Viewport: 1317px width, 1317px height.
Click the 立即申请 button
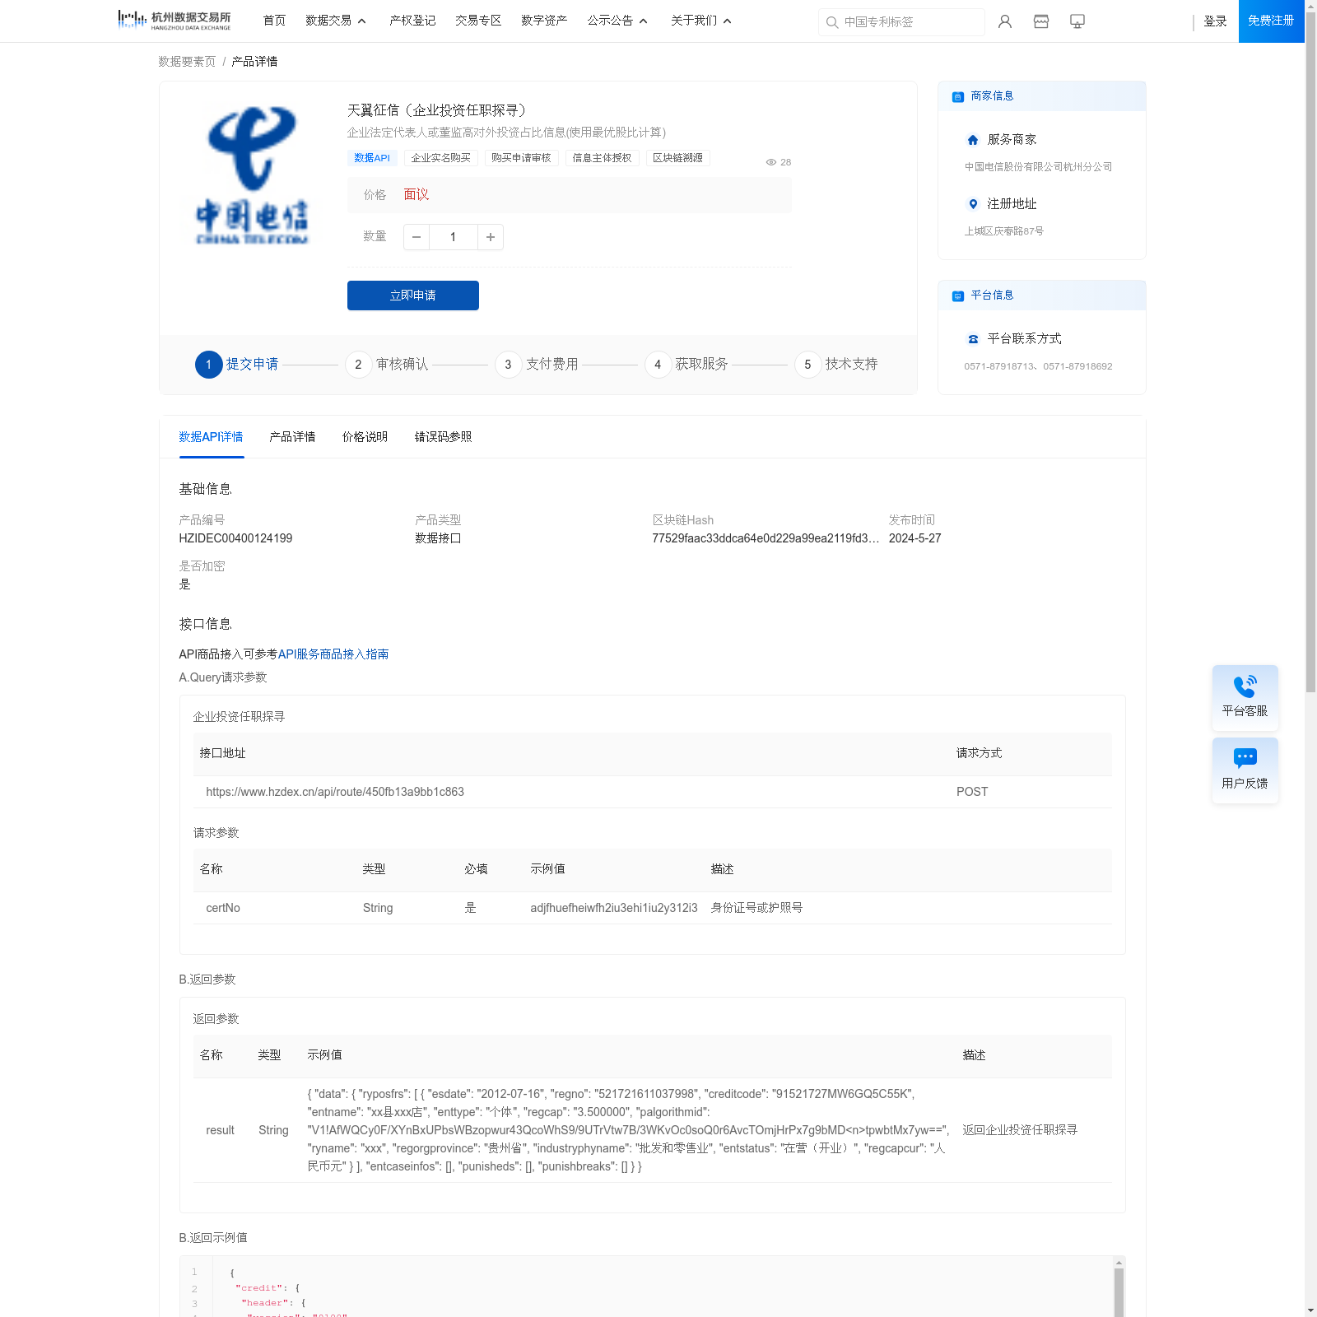(x=413, y=296)
